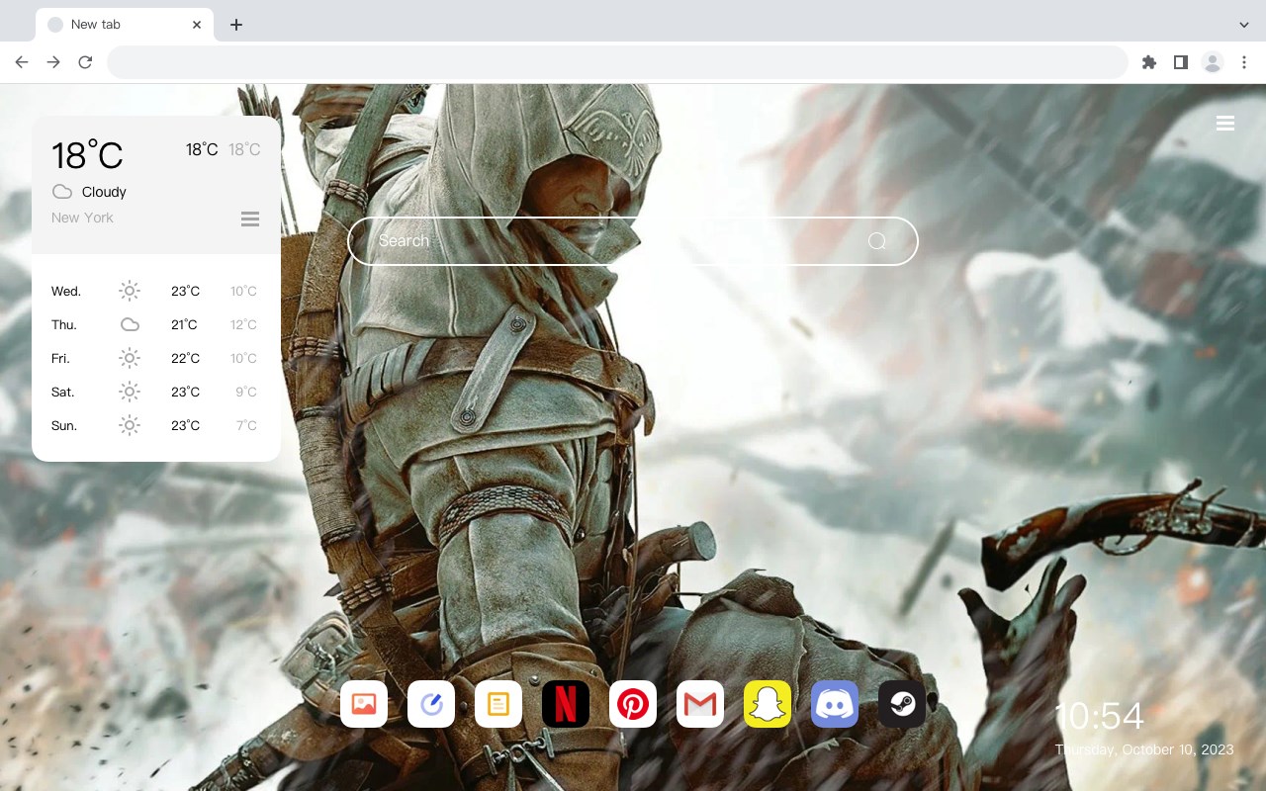The width and height of the screenshot is (1266, 791).
Task: Click the 18°C current temperature
Action: tap(87, 155)
